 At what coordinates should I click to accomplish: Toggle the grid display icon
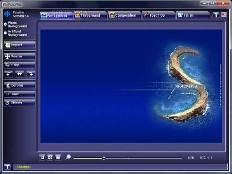point(58,157)
